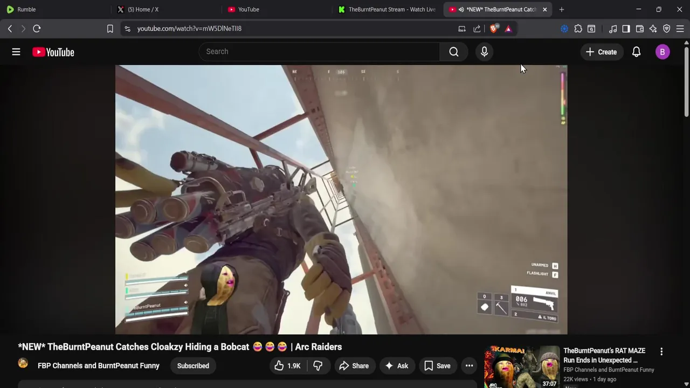Open the search-in-window toolbar icon
This screenshot has width=690, height=388.
591,29
